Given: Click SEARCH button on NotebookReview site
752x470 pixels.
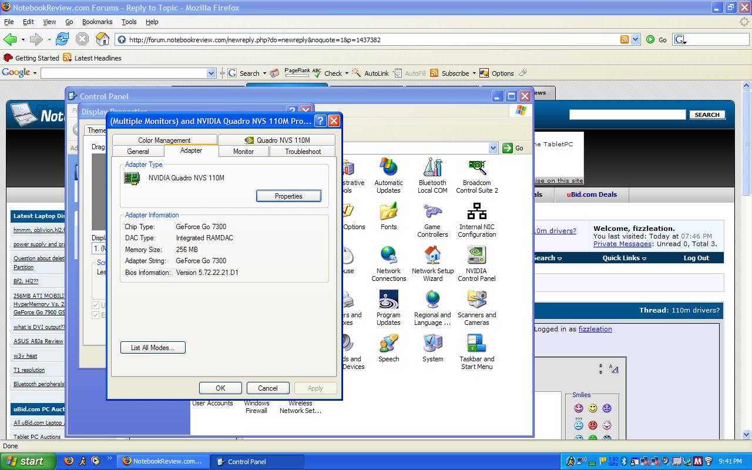Looking at the screenshot, I should click(707, 115).
